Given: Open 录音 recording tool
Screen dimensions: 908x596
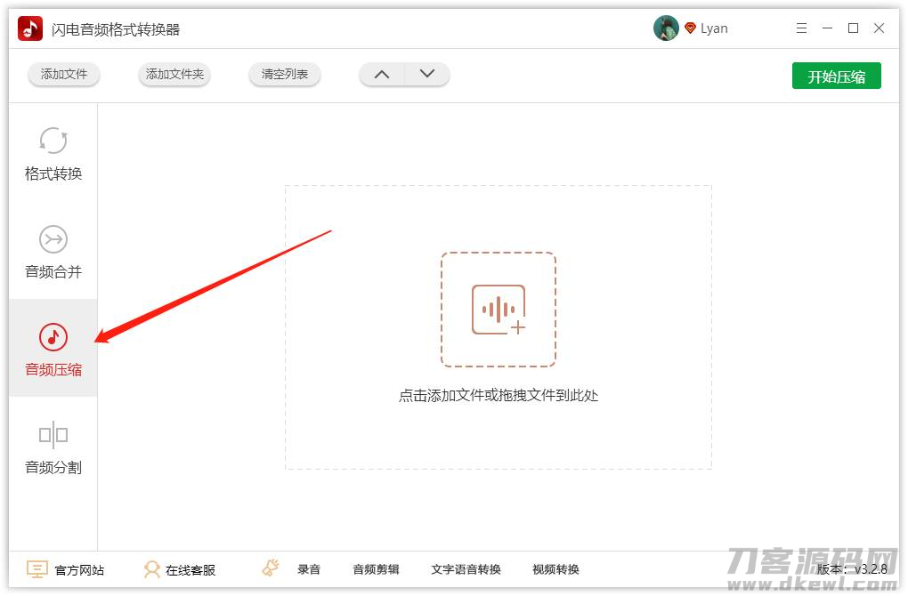Looking at the screenshot, I should (309, 569).
